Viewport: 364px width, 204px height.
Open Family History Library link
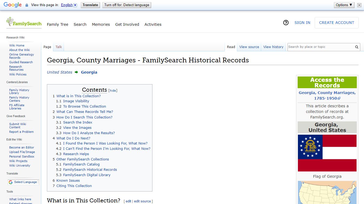point(19,92)
